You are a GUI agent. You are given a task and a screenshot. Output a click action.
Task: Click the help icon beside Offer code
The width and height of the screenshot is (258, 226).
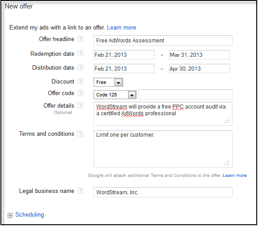[80, 93]
